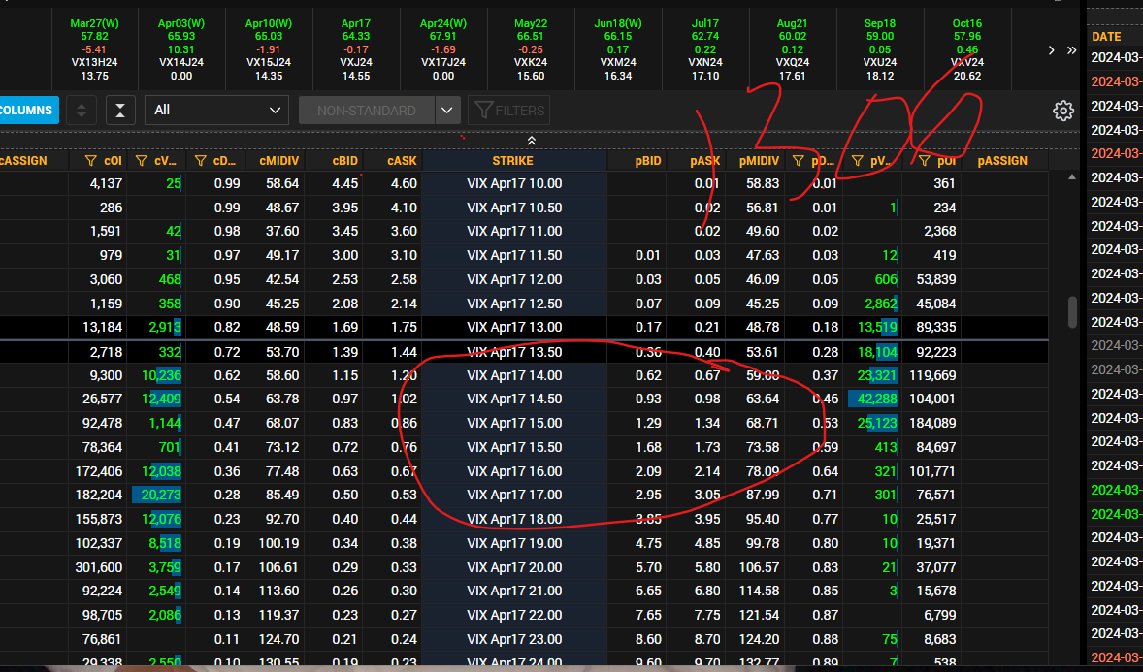Select the Aug21 expiration tab
The image size is (1143, 672).
click(793, 49)
